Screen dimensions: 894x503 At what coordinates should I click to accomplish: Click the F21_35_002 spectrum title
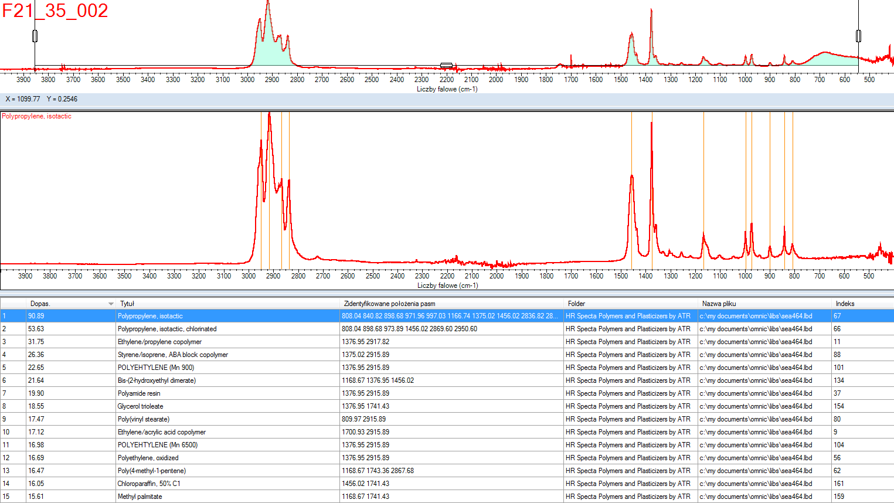point(55,11)
